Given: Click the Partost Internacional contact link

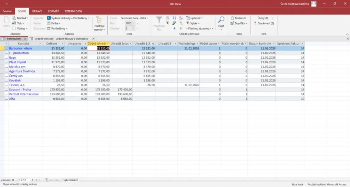Looking at the screenshot, I should [24, 94].
